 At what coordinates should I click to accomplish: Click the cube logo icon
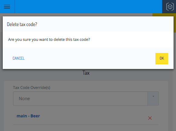click(170, 7)
